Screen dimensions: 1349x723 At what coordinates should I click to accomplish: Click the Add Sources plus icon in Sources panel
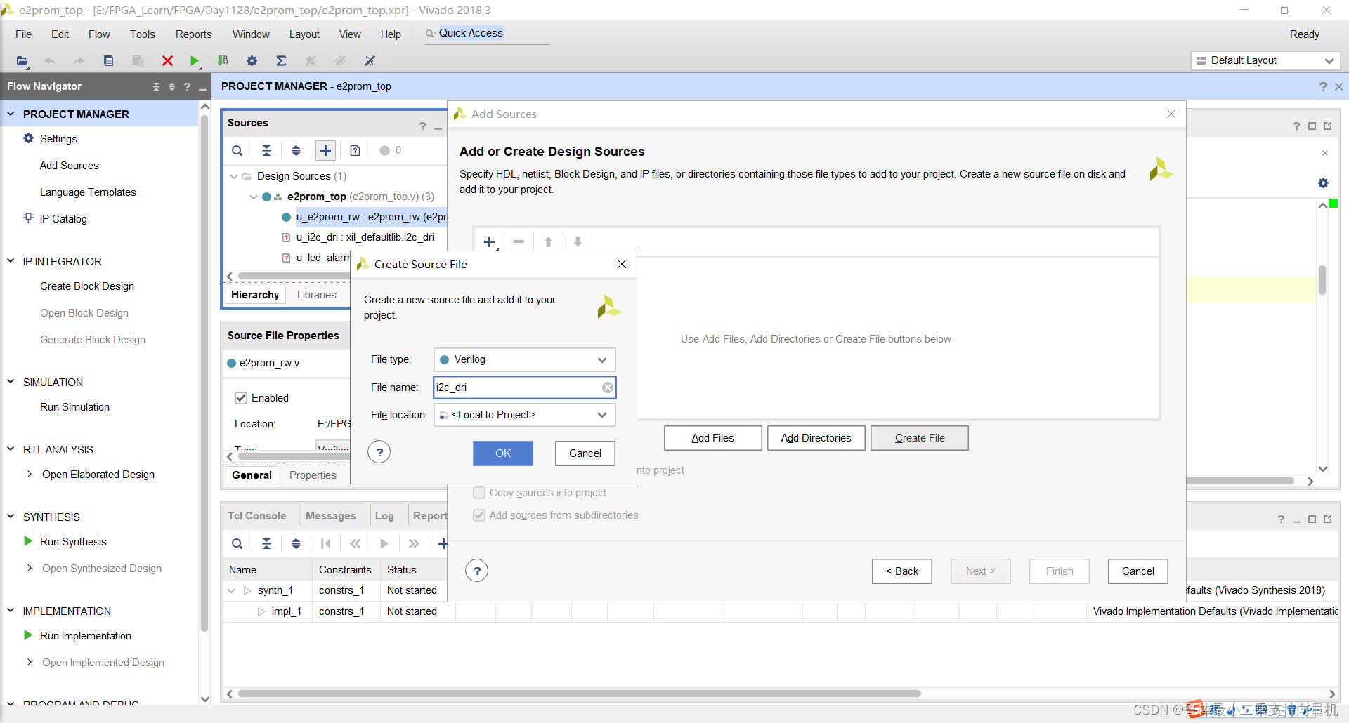325,150
